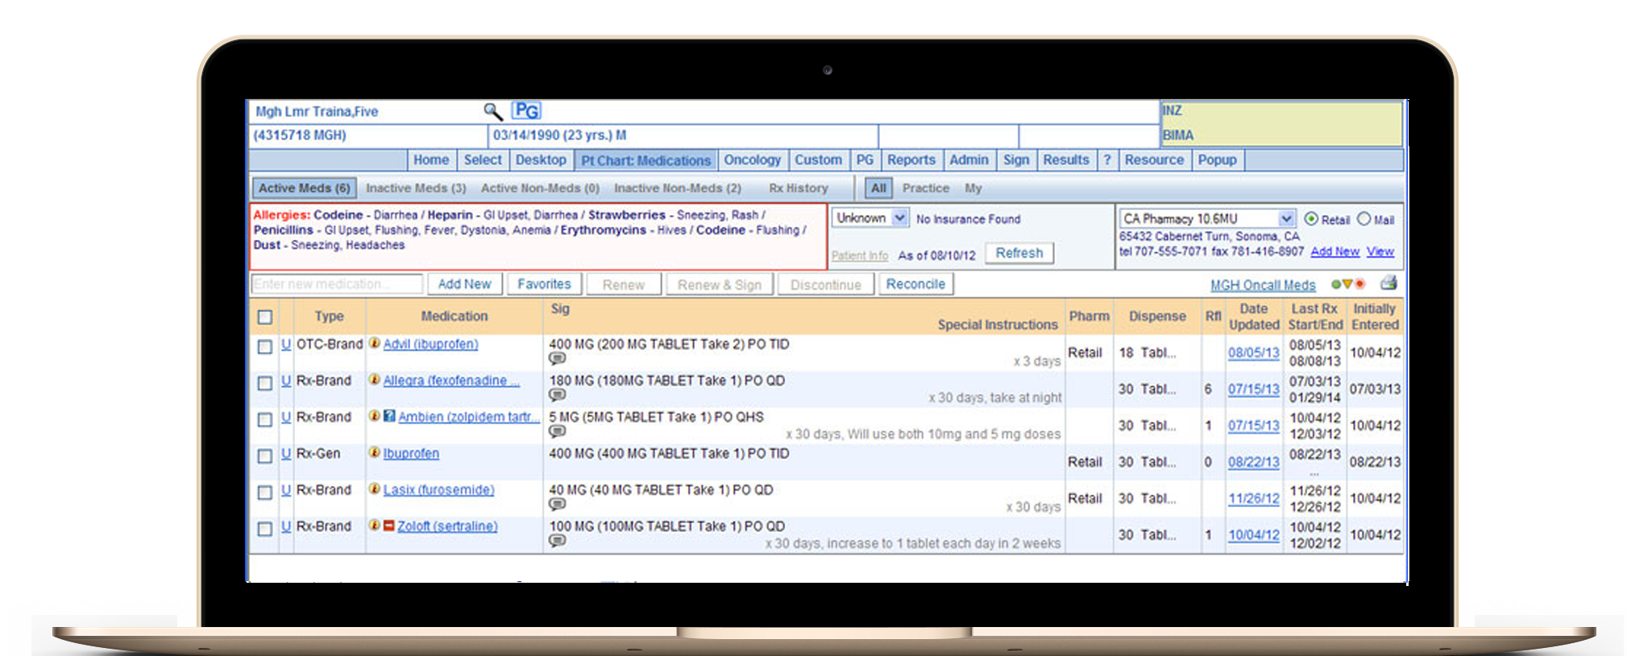This screenshot has width=1627, height=656.
Task: Tick the select-all checkbox in table header
Action: [x=265, y=317]
